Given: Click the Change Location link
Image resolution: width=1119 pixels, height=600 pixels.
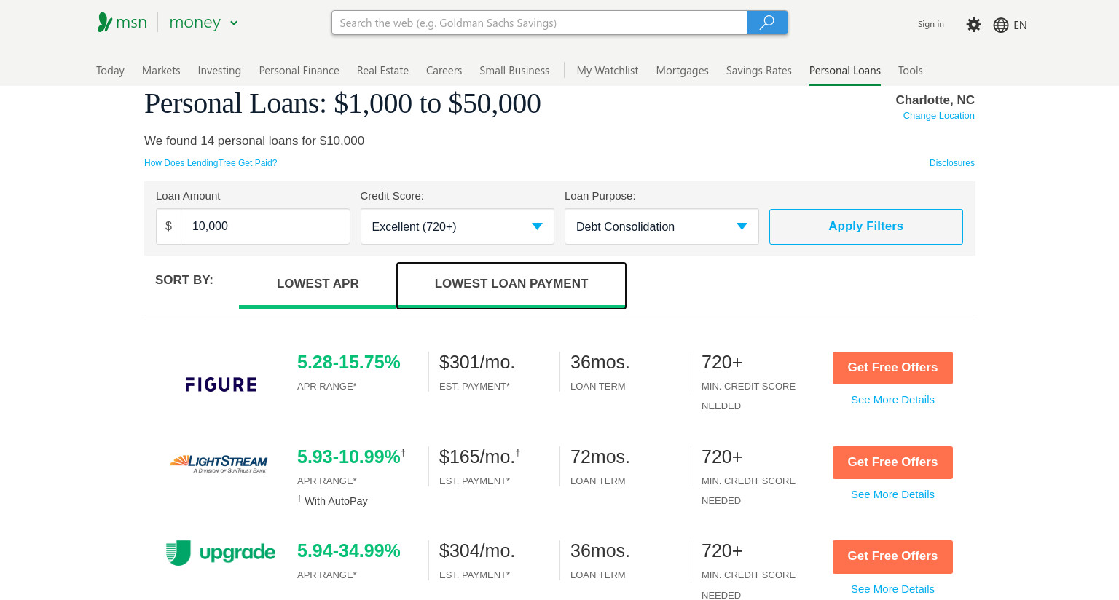Looking at the screenshot, I should (938, 116).
